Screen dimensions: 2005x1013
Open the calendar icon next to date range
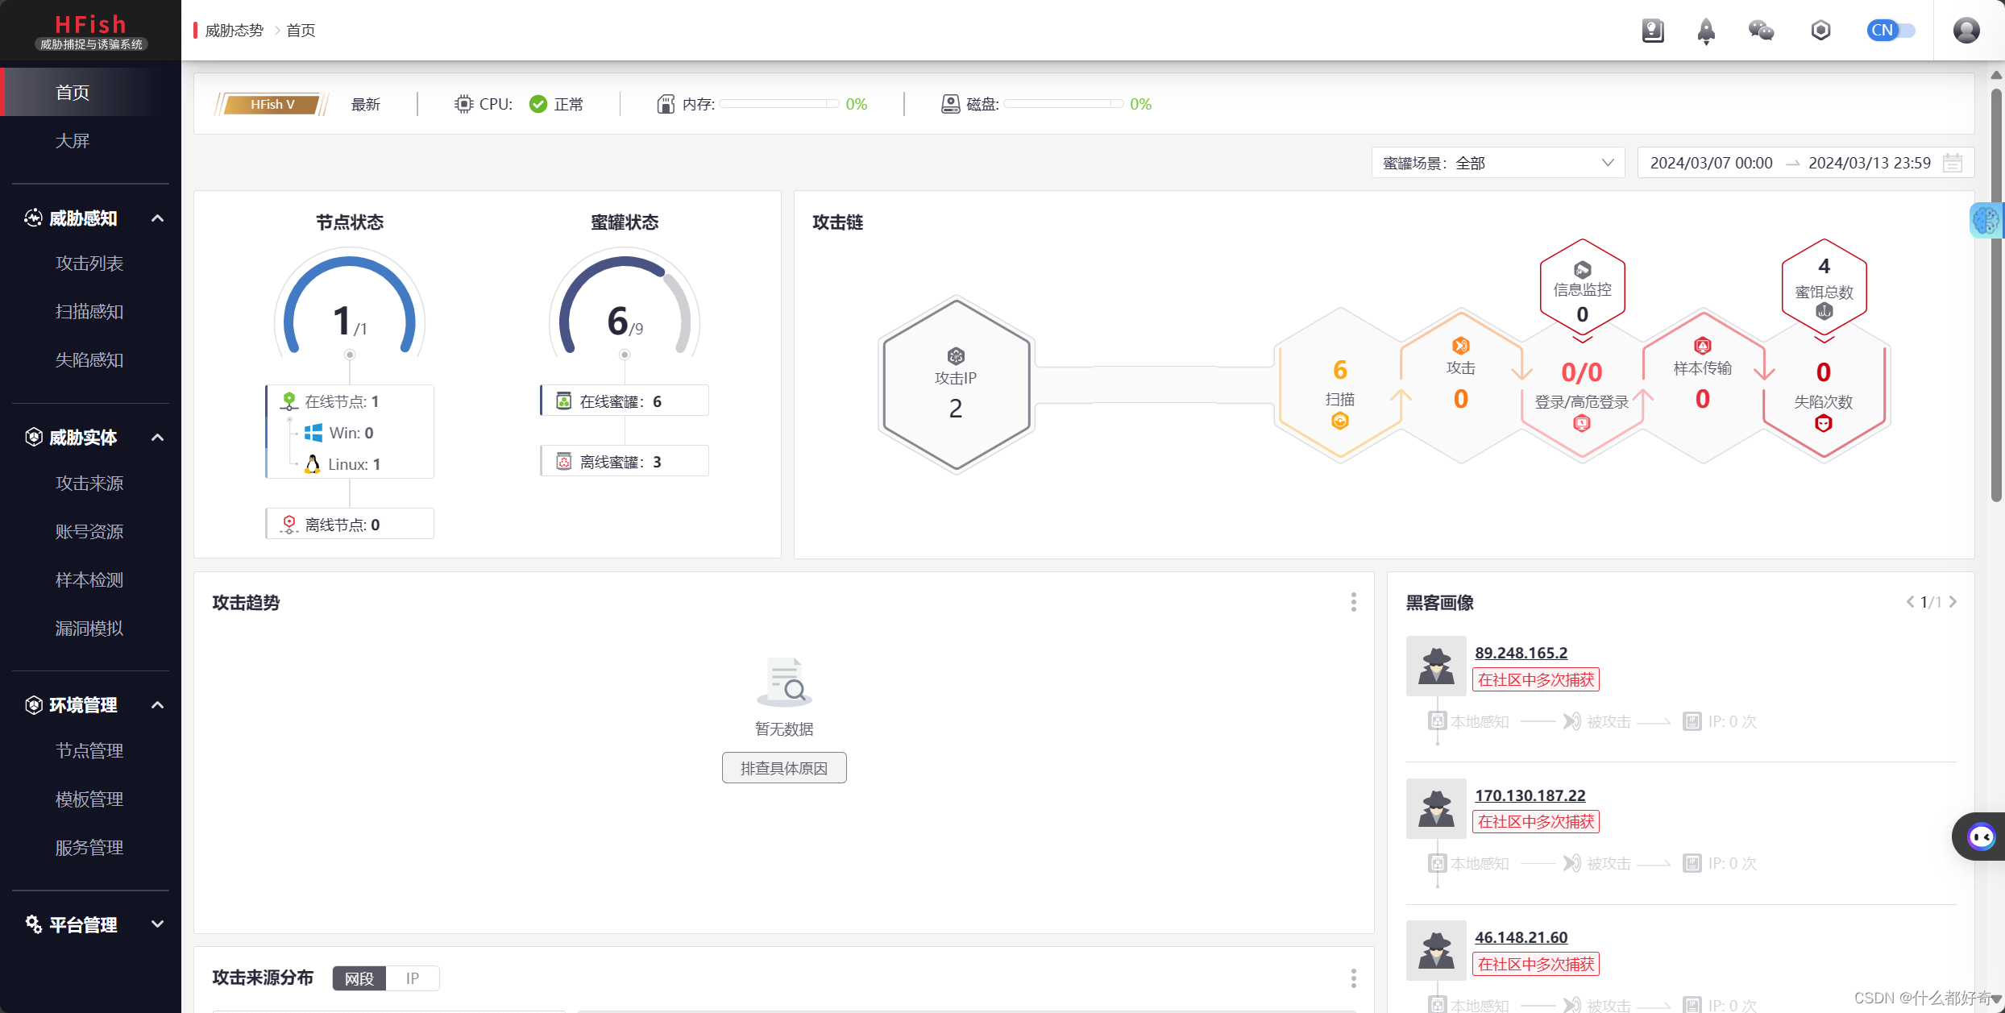pyautogui.click(x=1953, y=162)
